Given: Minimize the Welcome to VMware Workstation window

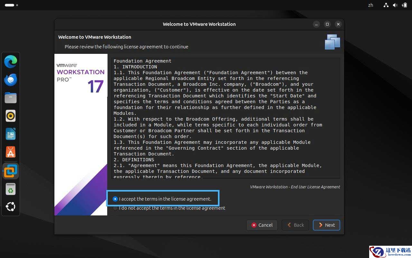Looking at the screenshot, I should click(x=316, y=24).
